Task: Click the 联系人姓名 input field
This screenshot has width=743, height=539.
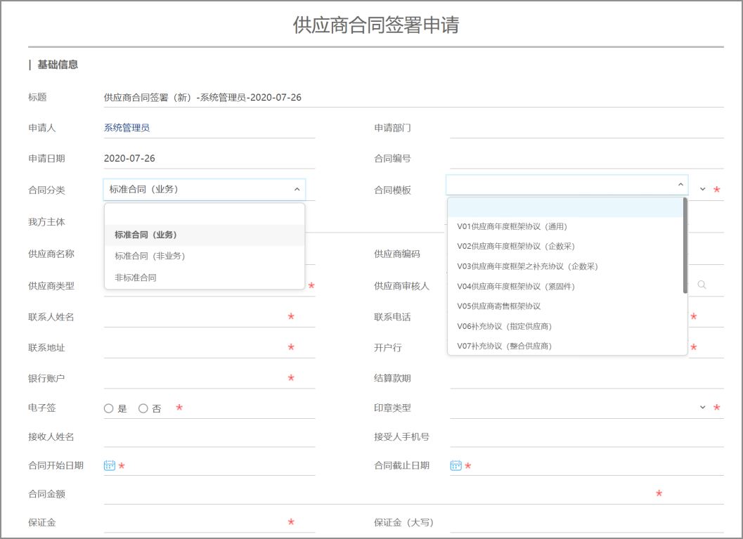Action: (x=193, y=317)
